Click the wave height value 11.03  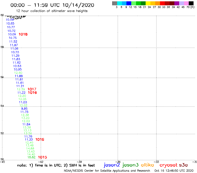pos(23,102)
